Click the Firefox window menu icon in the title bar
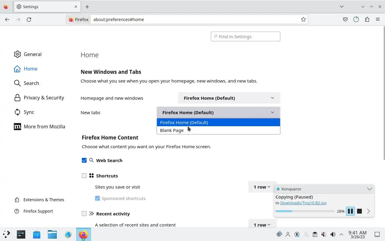The width and height of the screenshot is (385, 241). 6,7
